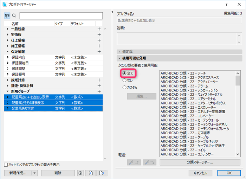Screen dimensions: 246x179
Task: Click the disabled 編集... button
Action: (142, 96)
